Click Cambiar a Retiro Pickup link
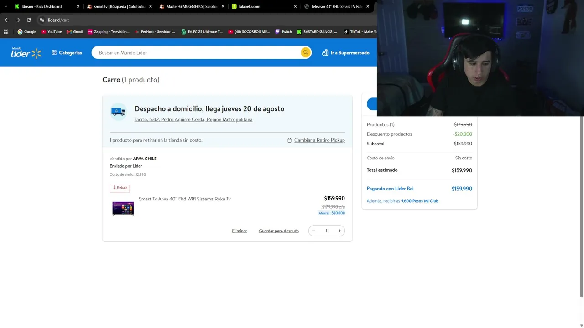 (x=319, y=140)
